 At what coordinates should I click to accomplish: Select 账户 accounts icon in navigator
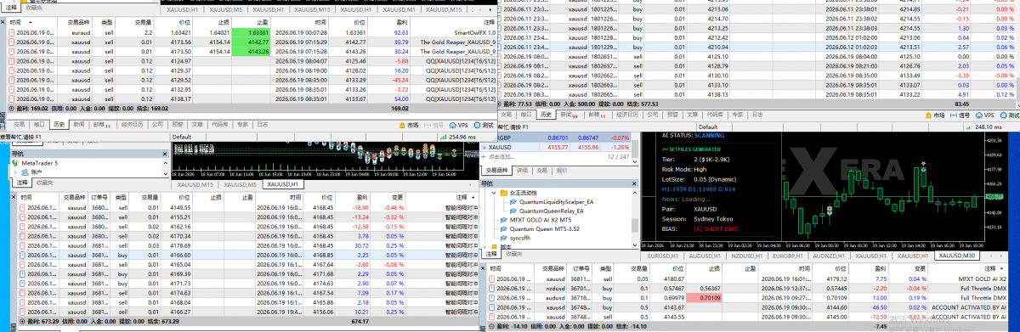click(x=25, y=172)
